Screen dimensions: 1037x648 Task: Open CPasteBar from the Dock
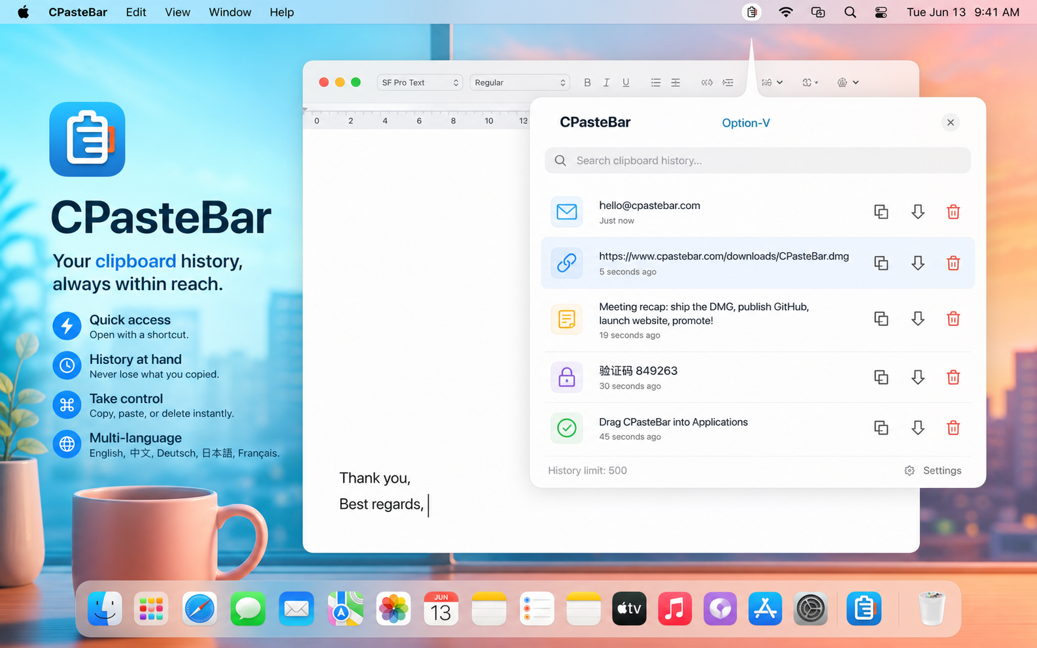pos(864,609)
